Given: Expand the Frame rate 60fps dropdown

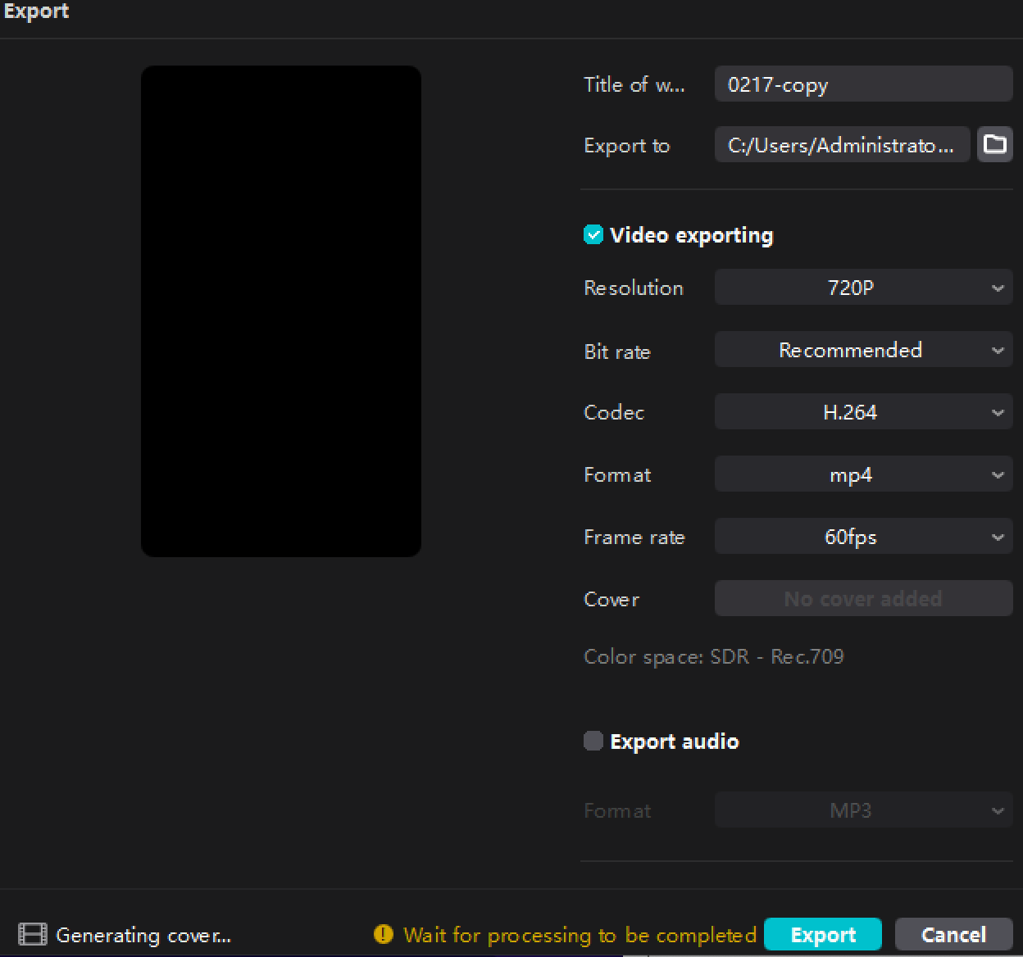Looking at the screenshot, I should 863,537.
